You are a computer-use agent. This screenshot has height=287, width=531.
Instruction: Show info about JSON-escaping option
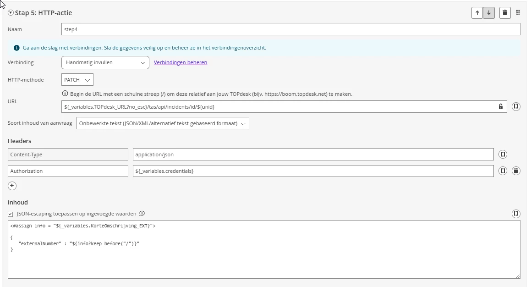pos(142,213)
